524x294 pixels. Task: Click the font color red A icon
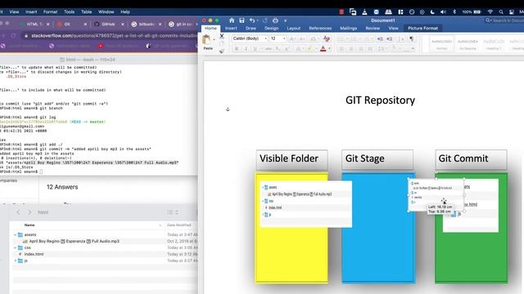(x=323, y=49)
